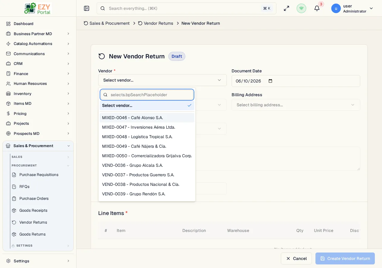The height and width of the screenshot is (268, 382).
Task: Click the Qty column header
Action: pyautogui.click(x=300, y=230)
